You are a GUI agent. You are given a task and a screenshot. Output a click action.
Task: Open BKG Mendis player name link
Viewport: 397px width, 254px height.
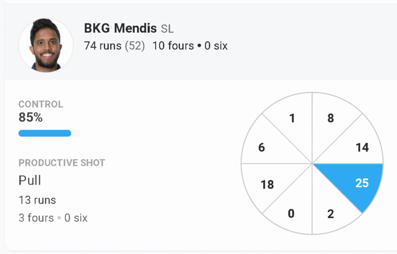(x=120, y=28)
